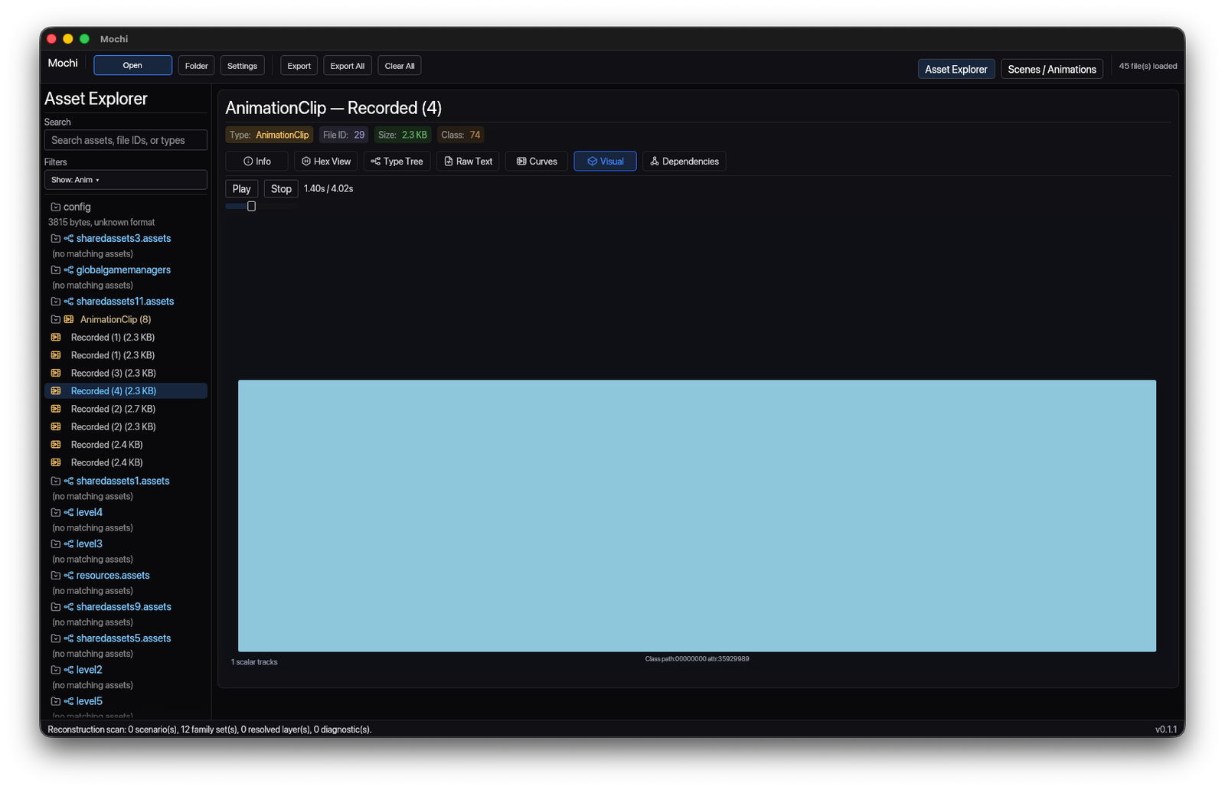1225x790 pixels.
Task: Click Clear All to unload files
Action: point(399,65)
